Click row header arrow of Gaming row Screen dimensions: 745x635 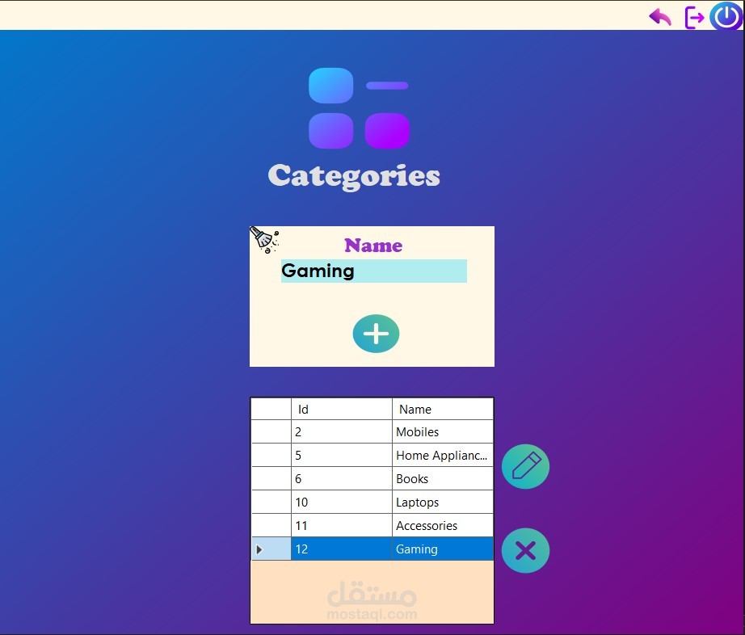click(271, 549)
